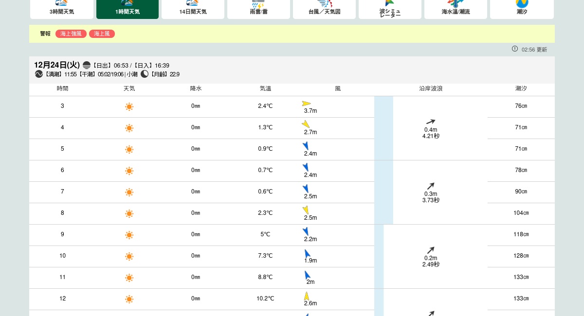Click the sunny icon in the 3時 row
The height and width of the screenshot is (316, 584).
[129, 106]
